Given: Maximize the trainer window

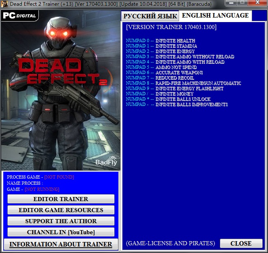Looking at the screenshot, I should [x=242, y=3].
